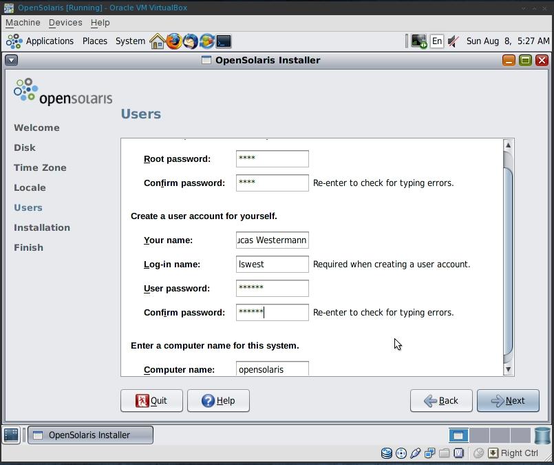Open the Devices menu

point(65,23)
